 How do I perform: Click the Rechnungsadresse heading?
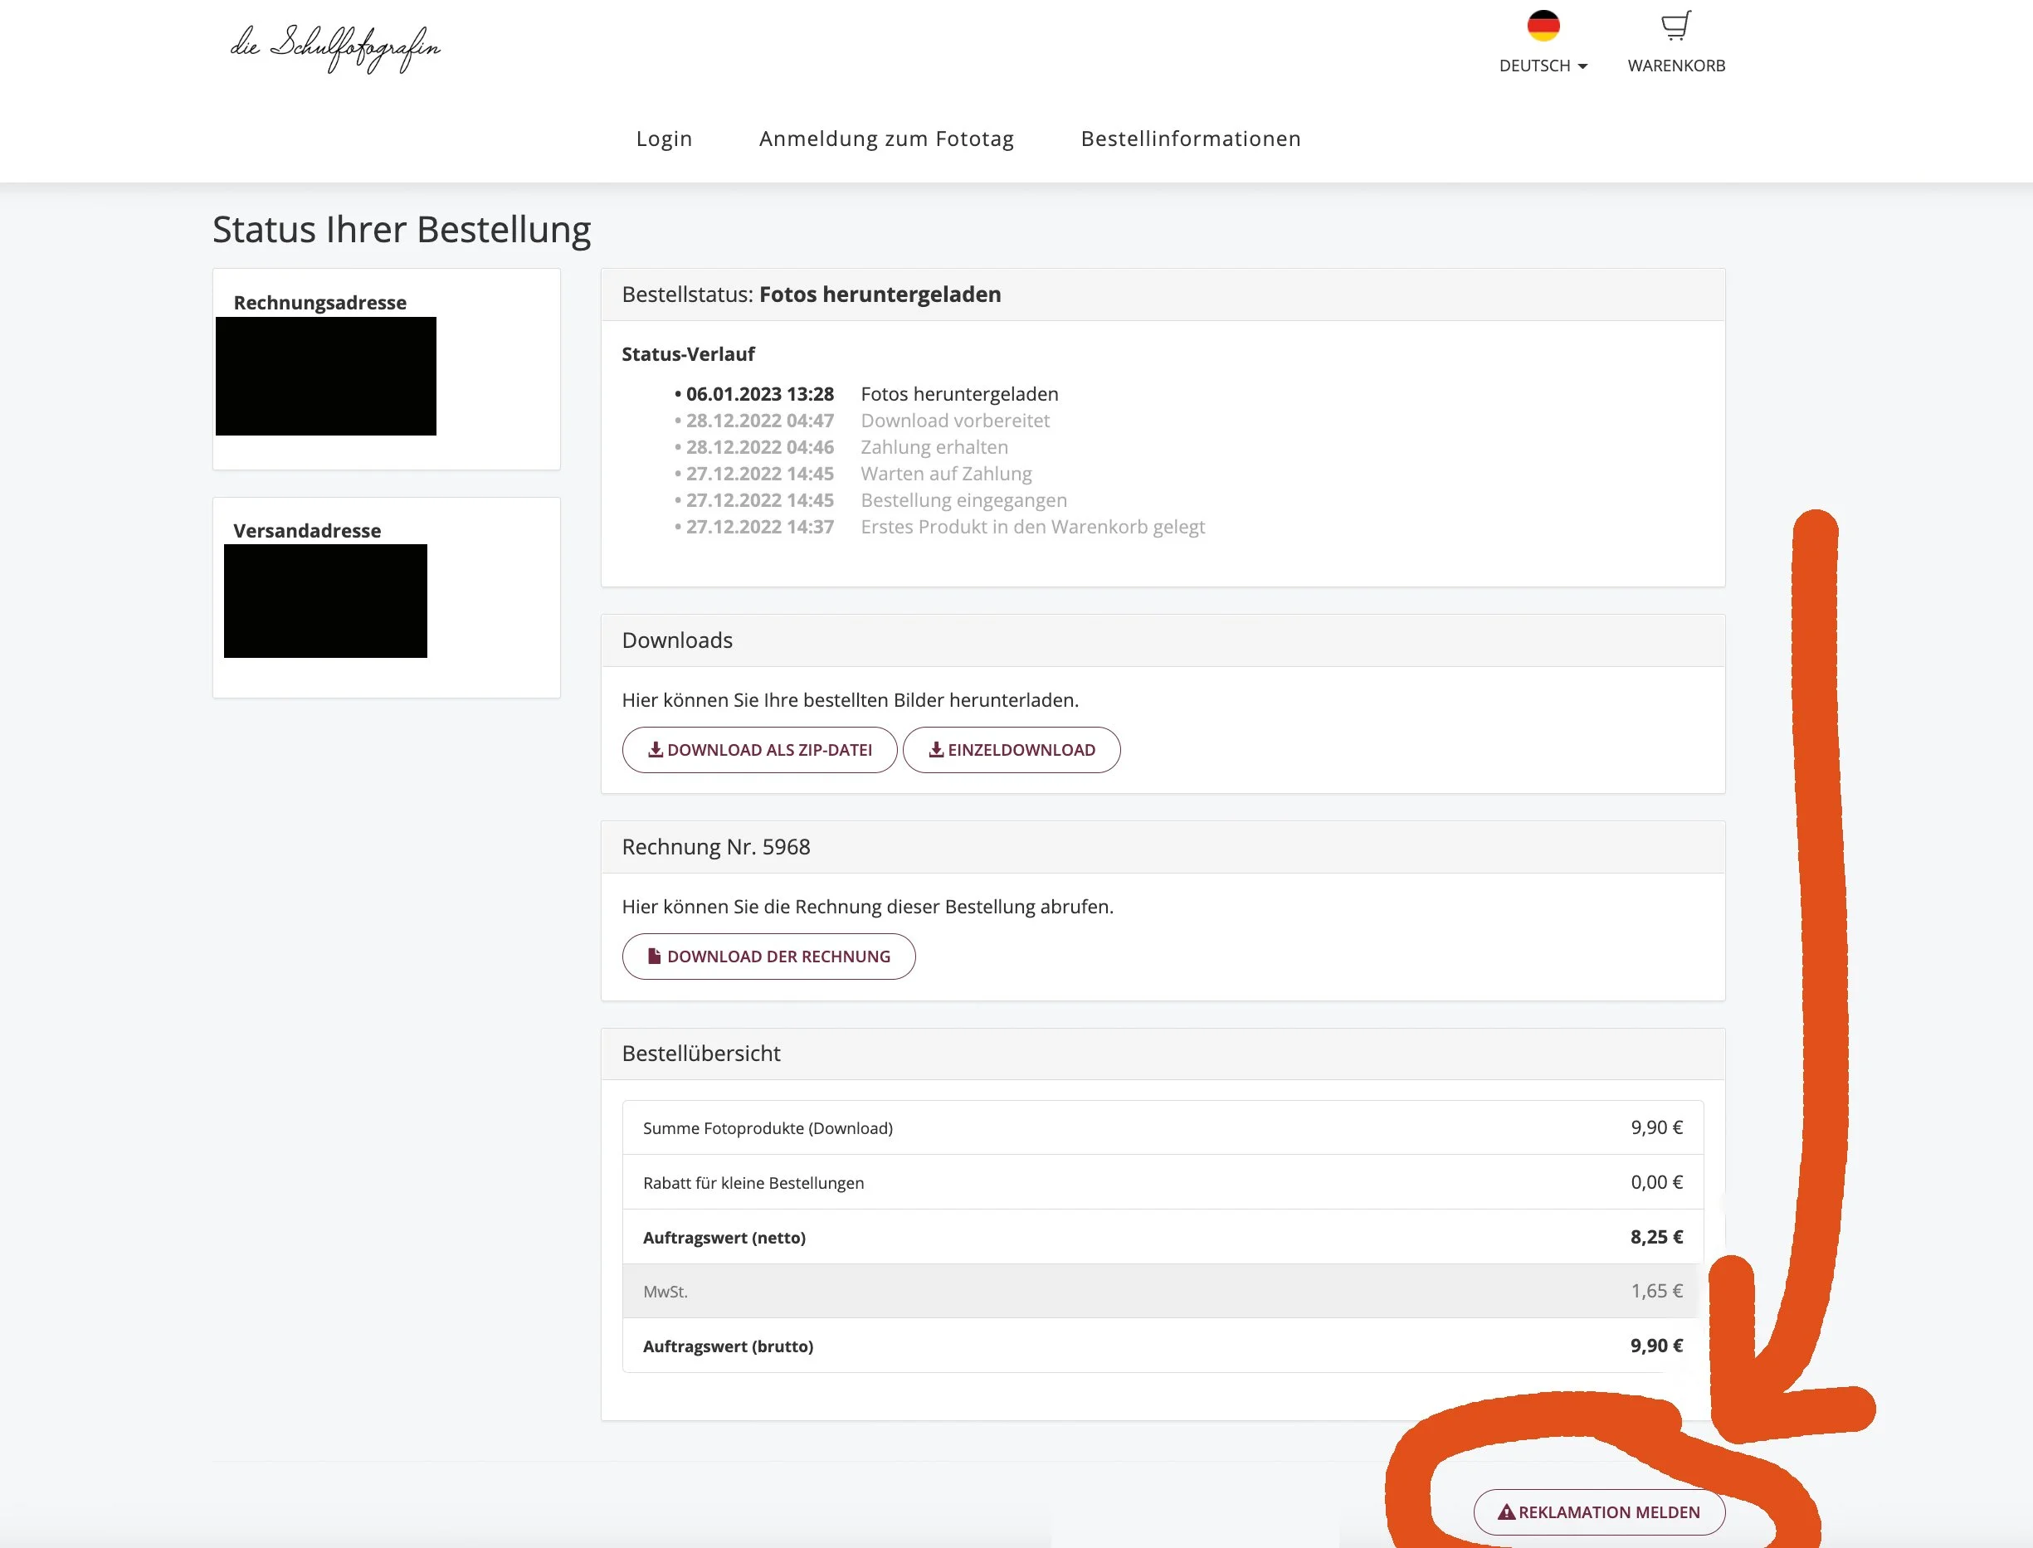pos(319,302)
